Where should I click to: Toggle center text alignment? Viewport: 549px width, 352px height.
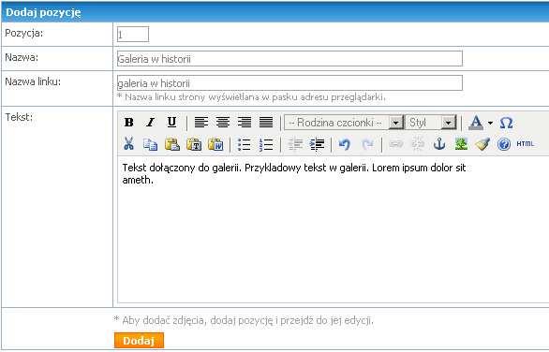click(x=223, y=122)
